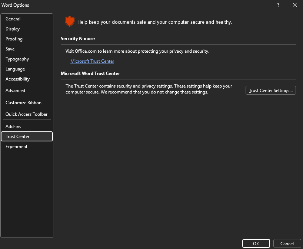Click the Word Options title text
Image resolution: width=303 pixels, height=249 pixels.
pos(15,5)
